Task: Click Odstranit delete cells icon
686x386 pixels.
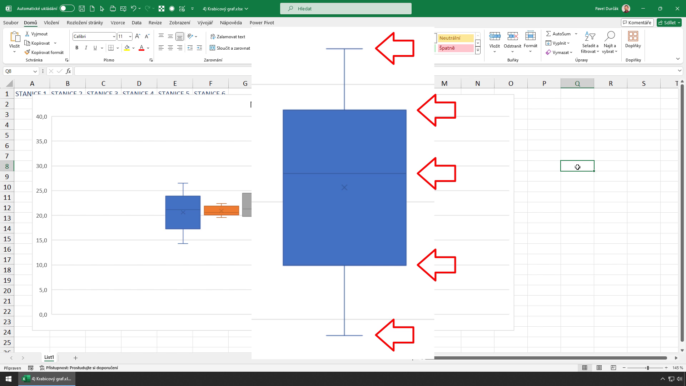Action: click(512, 36)
